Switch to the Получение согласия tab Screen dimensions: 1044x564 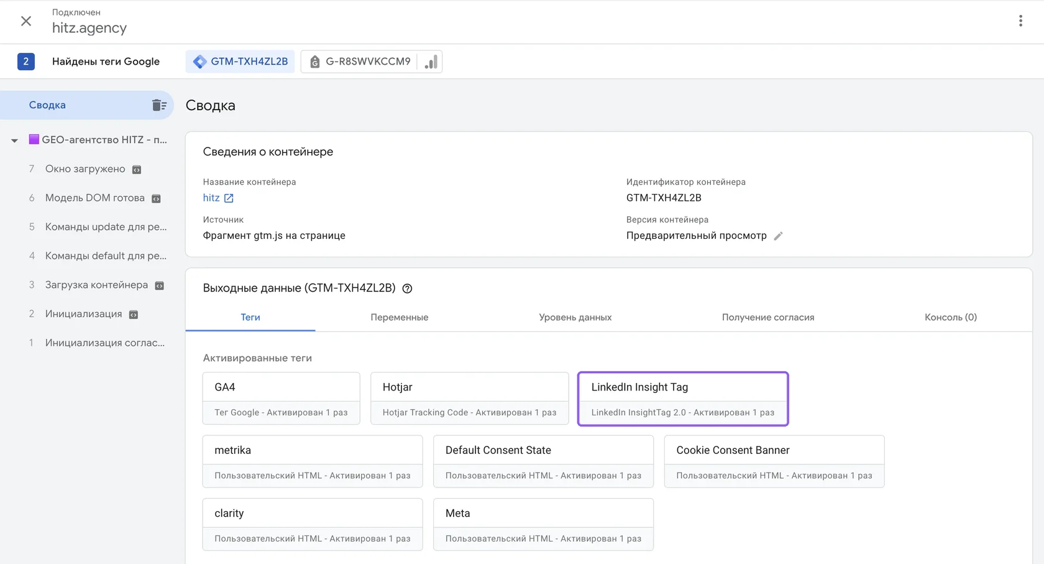pos(768,317)
